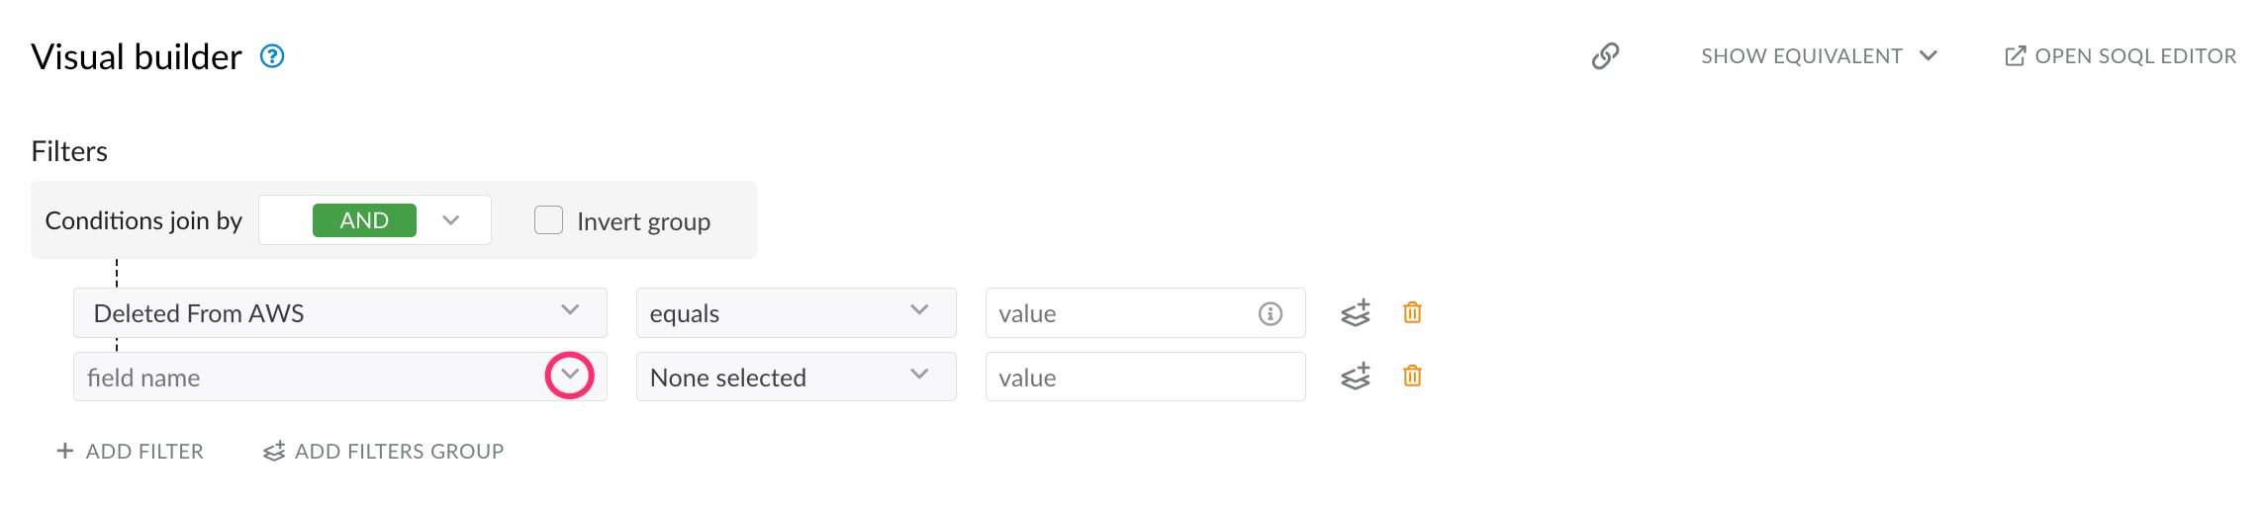
Task: Expand the Deleted From AWS field dropdown
Action: (x=570, y=310)
